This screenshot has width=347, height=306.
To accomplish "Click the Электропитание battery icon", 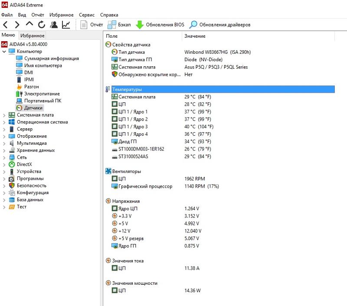I will pos(19,94).
